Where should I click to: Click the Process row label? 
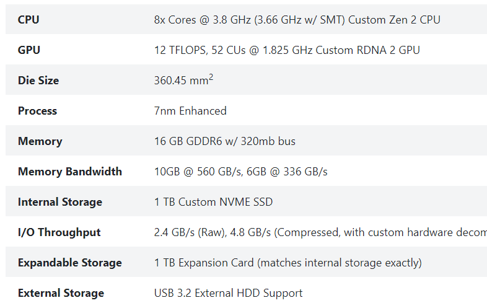tap(38, 111)
